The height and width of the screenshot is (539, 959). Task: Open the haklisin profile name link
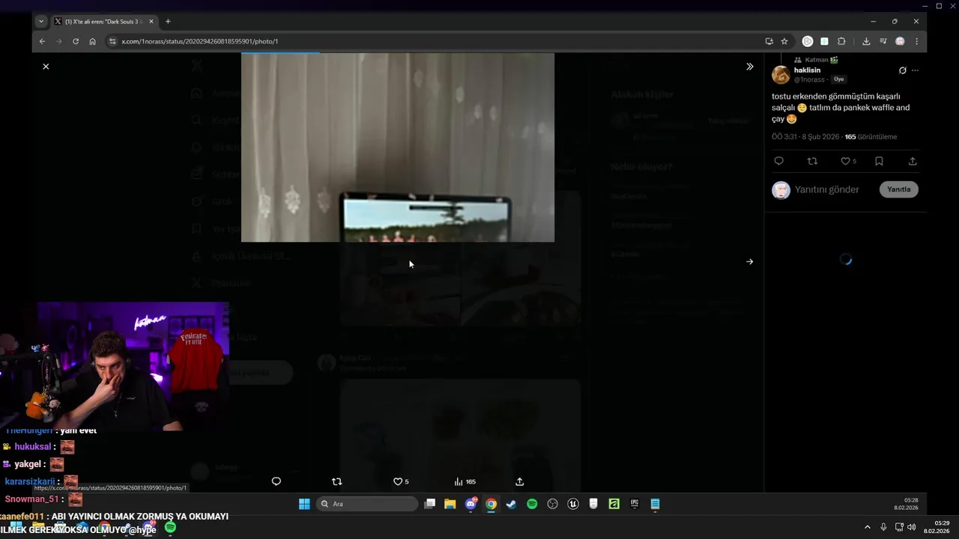(x=807, y=70)
